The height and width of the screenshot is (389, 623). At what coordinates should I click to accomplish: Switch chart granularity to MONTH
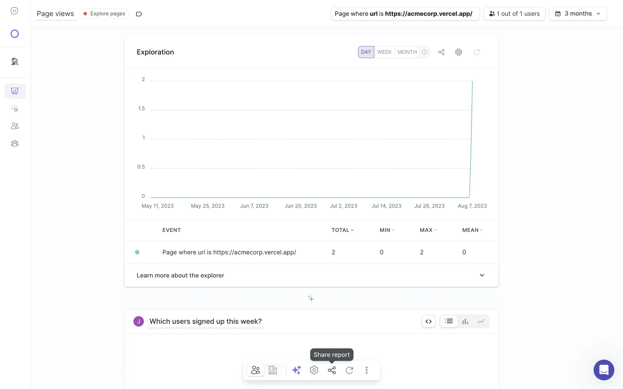(x=407, y=52)
